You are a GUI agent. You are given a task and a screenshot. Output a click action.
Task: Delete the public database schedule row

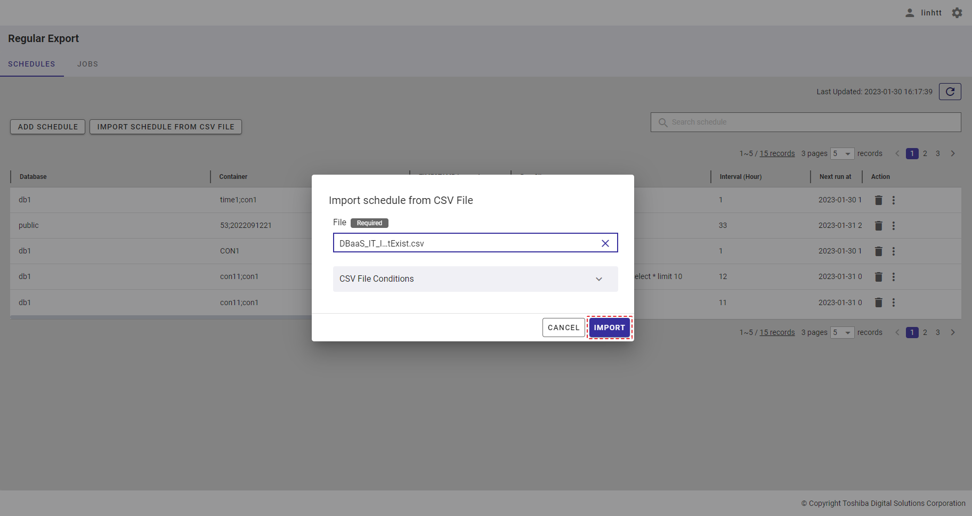[878, 226]
